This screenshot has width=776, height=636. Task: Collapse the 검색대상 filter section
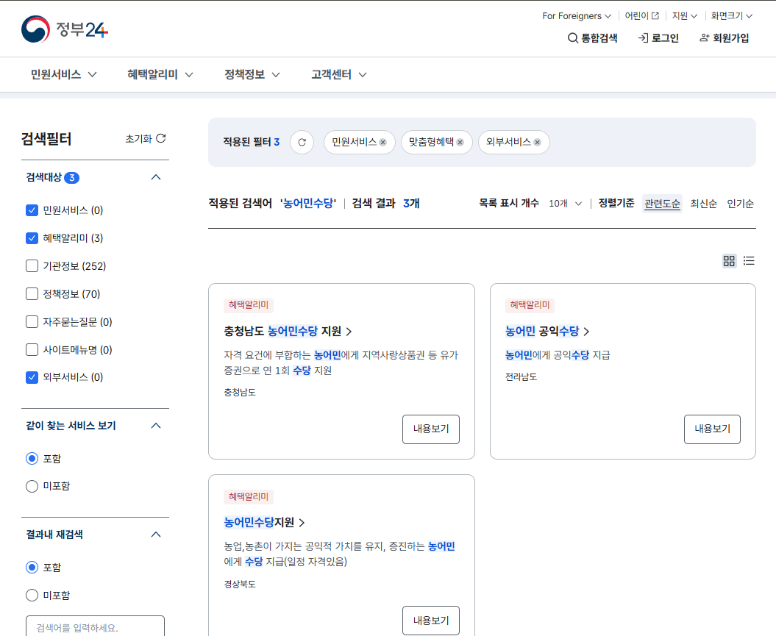coord(155,177)
